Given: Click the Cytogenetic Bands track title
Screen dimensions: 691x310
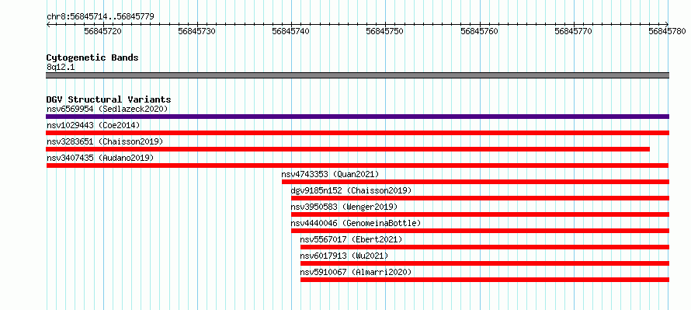Looking at the screenshot, I should pyautogui.click(x=92, y=57).
